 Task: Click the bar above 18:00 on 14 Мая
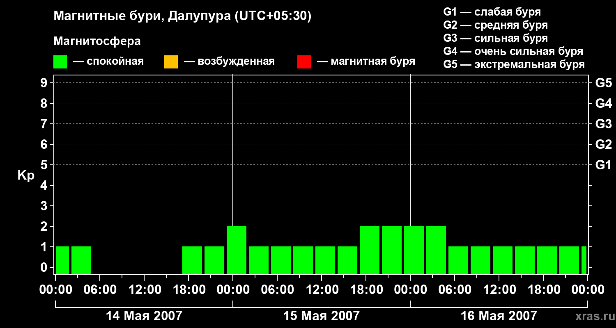(192, 260)
